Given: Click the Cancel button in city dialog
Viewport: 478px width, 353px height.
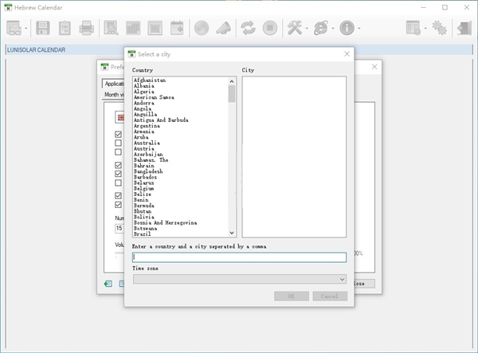Looking at the screenshot, I should click(330, 296).
